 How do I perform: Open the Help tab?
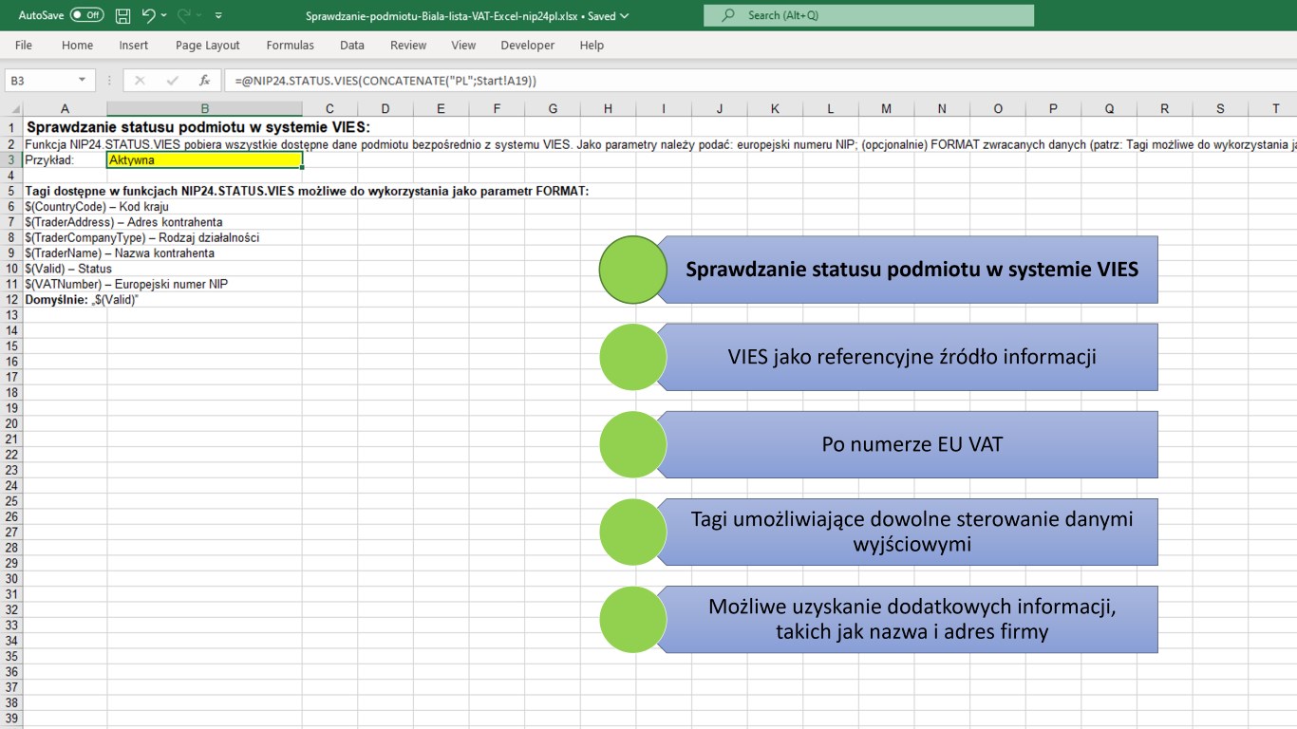(592, 45)
